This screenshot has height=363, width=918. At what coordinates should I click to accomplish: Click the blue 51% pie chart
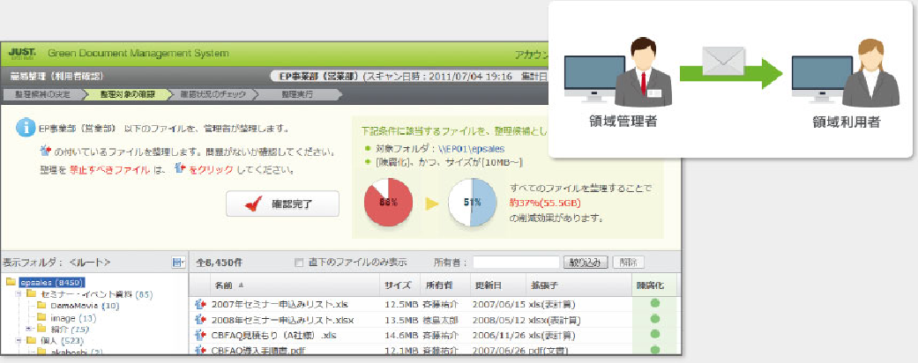tap(473, 203)
